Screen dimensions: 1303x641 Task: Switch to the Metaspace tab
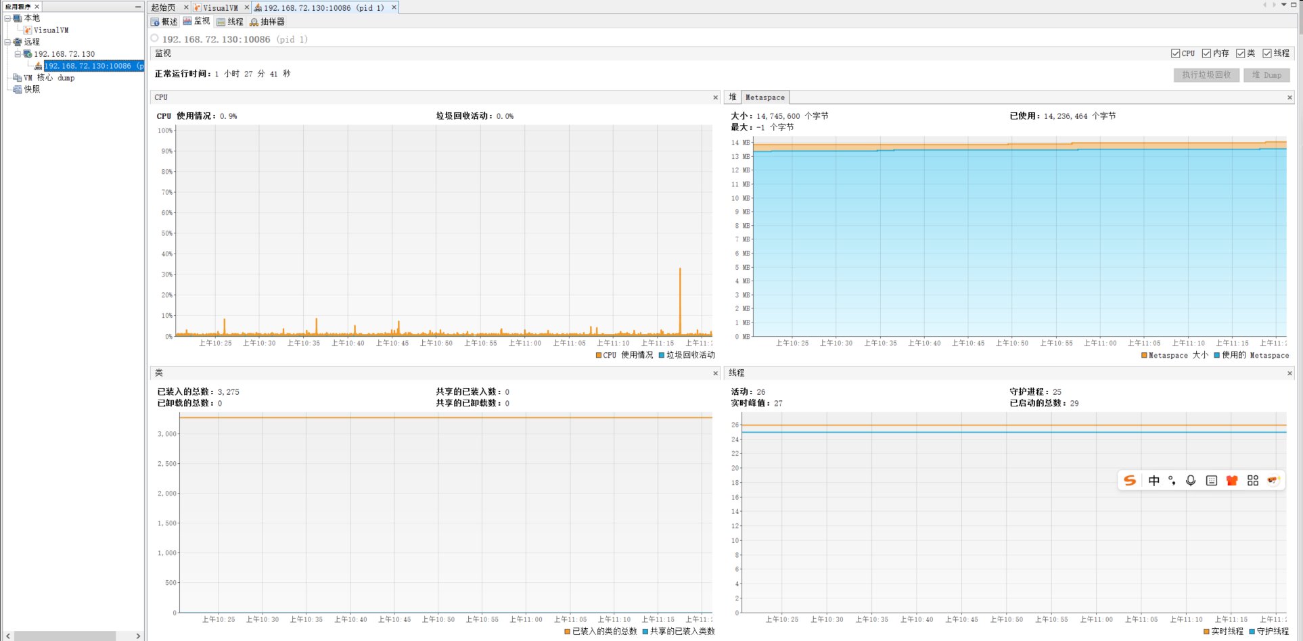pyautogui.click(x=765, y=97)
